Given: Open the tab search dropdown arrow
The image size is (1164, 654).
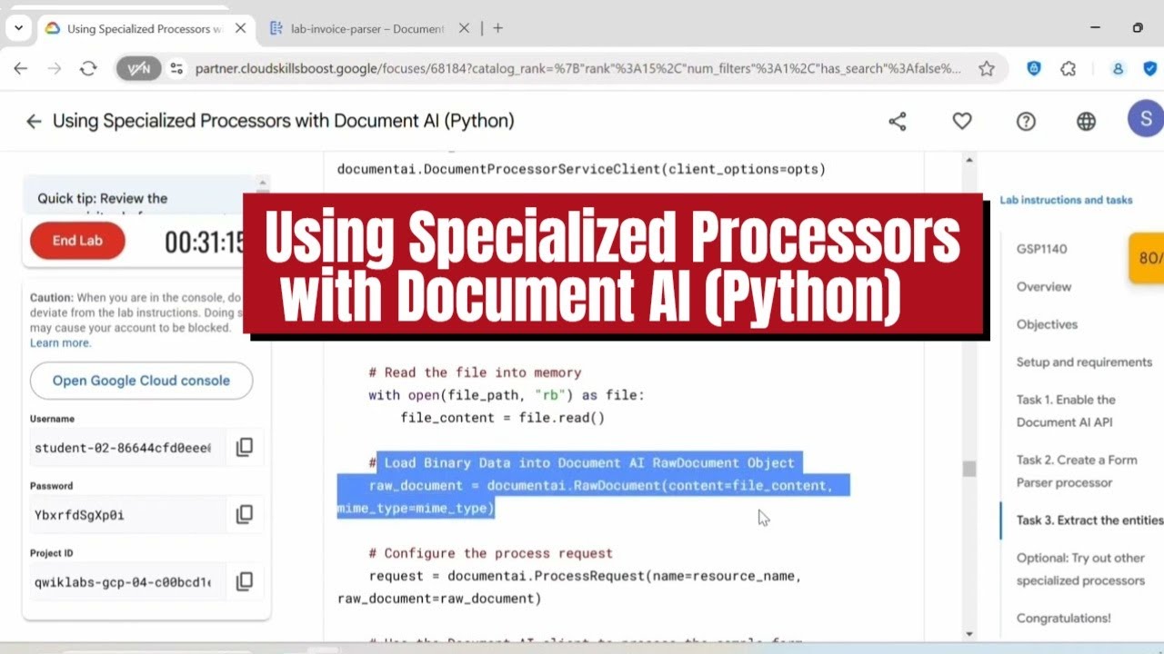Looking at the screenshot, I should coord(18,28).
